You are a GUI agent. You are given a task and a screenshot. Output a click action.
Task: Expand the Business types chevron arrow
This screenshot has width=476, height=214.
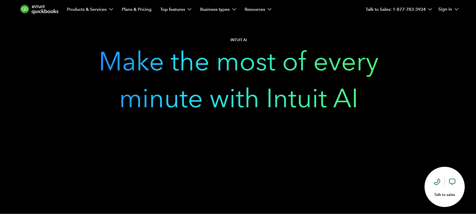(234, 9)
